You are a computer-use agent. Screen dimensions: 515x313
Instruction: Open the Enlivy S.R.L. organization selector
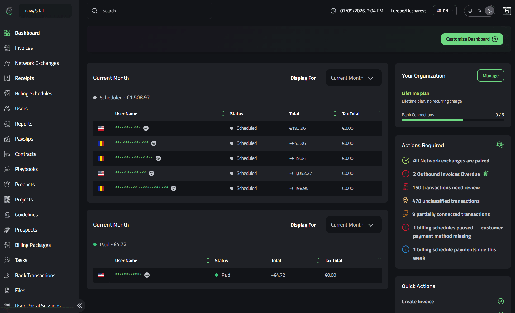point(45,11)
